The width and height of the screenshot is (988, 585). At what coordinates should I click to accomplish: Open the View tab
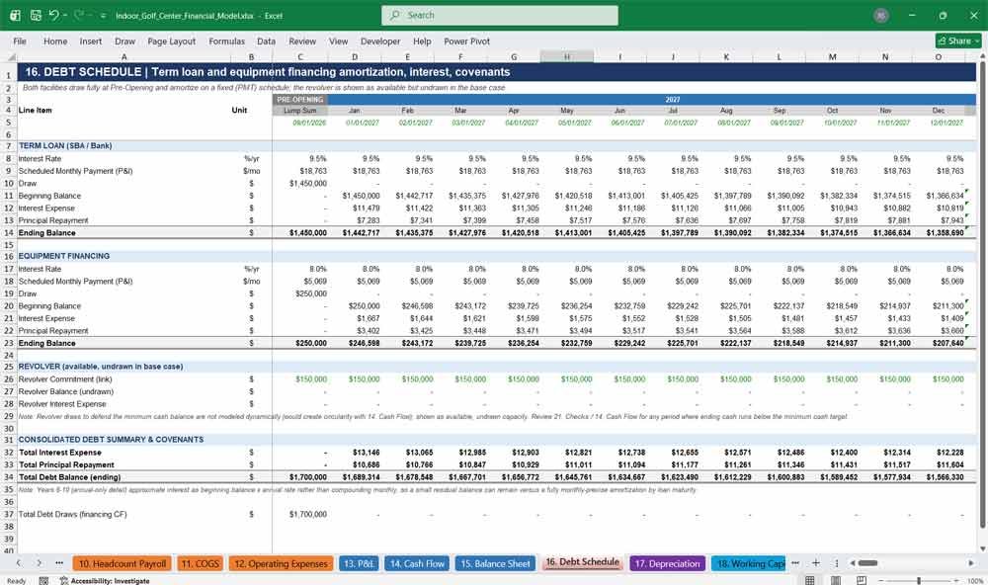tap(338, 41)
